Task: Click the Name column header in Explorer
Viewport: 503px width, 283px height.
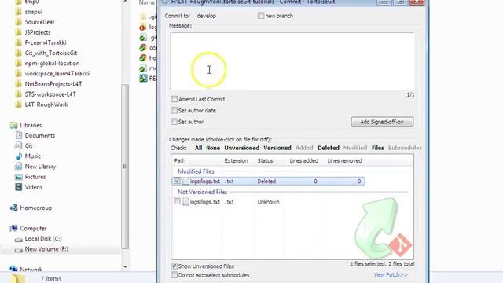Action: coord(147,2)
